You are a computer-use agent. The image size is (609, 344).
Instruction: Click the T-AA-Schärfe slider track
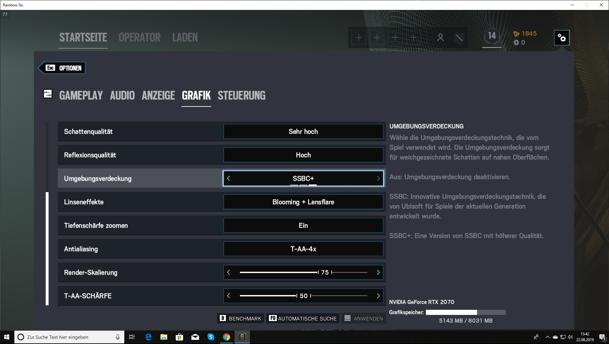pyautogui.click(x=304, y=296)
